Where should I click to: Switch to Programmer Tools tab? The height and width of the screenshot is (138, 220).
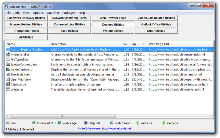[26, 31]
